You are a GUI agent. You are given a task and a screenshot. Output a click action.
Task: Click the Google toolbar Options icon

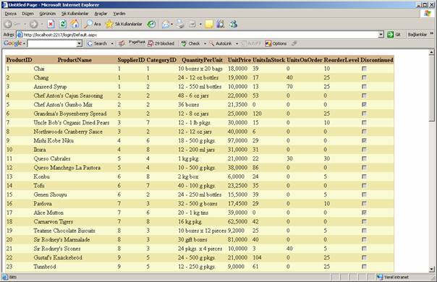pyautogui.click(x=268, y=43)
